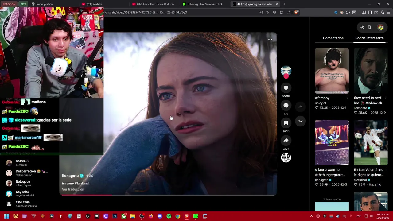
Task: Open options for the #johnwick video card
Action: (386, 98)
